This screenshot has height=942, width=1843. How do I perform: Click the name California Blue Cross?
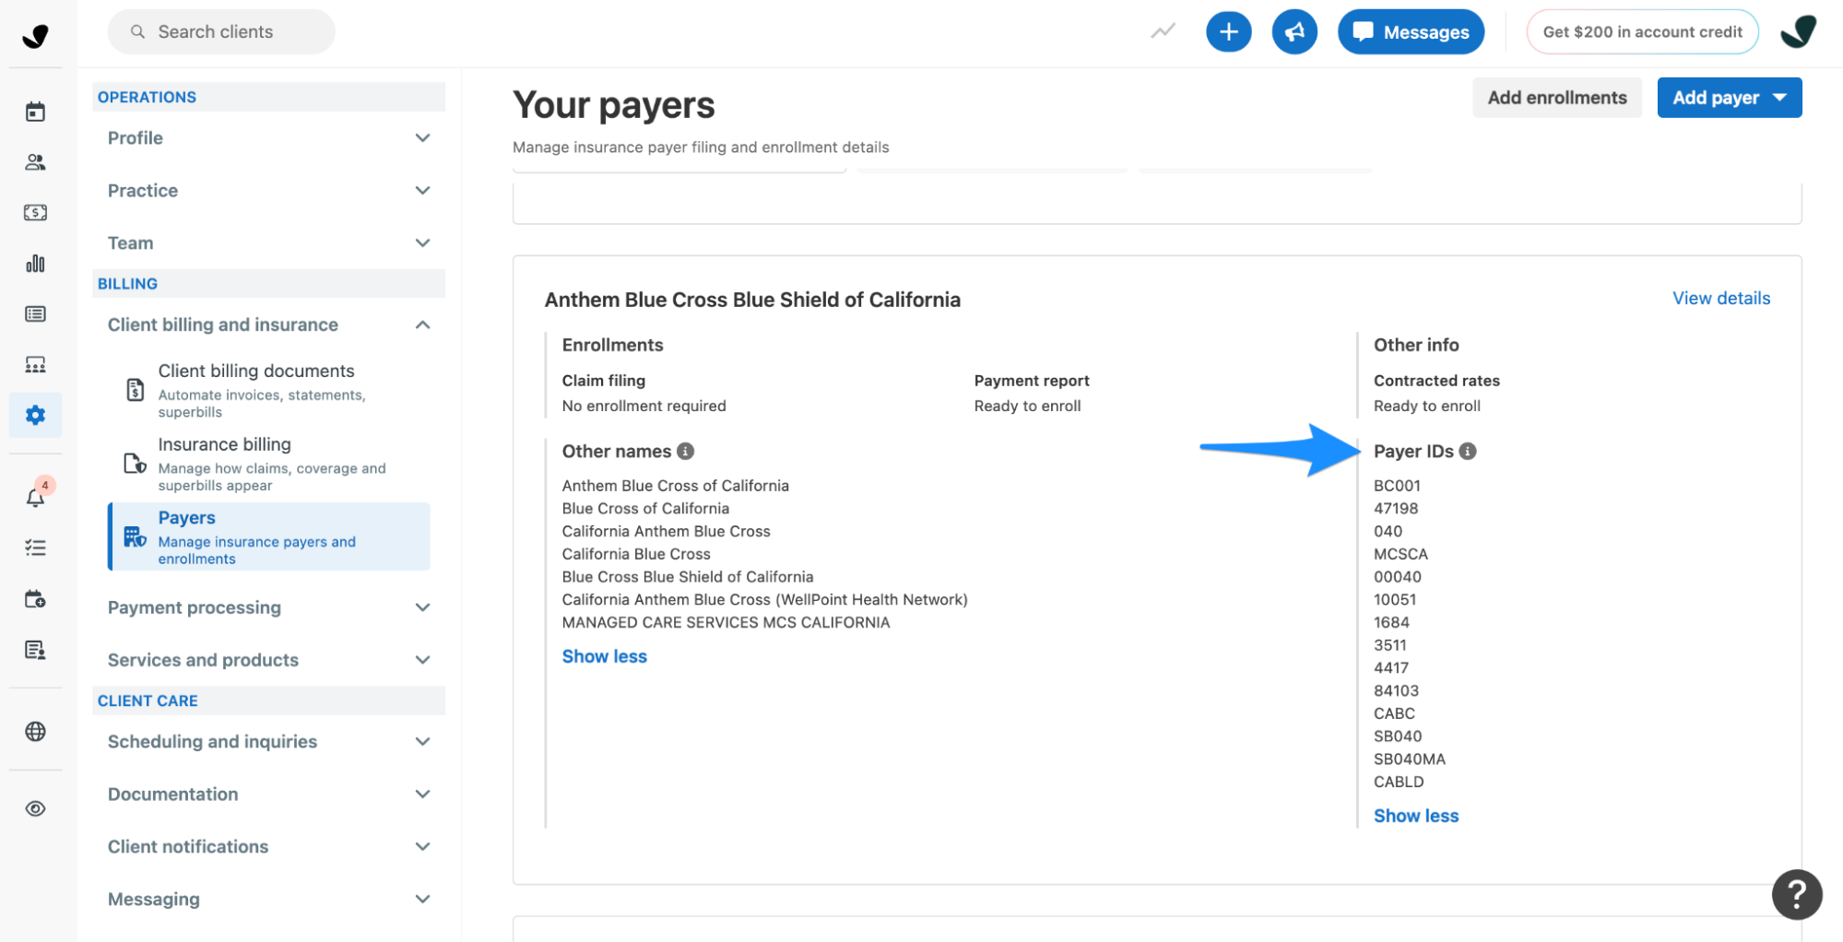point(636,555)
